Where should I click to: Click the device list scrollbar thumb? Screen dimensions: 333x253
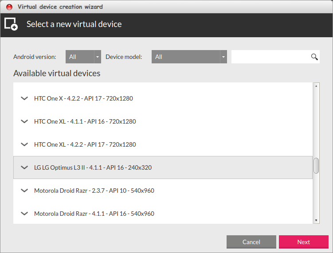316,166
